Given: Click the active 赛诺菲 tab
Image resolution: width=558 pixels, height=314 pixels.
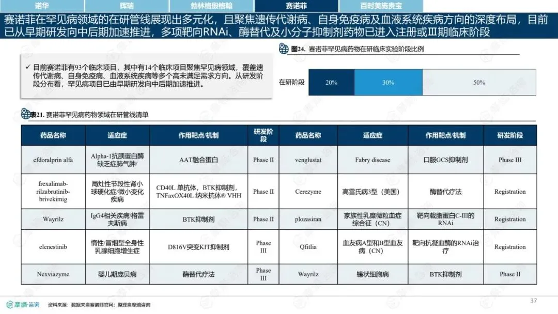Looking at the screenshot, I should [296, 6].
